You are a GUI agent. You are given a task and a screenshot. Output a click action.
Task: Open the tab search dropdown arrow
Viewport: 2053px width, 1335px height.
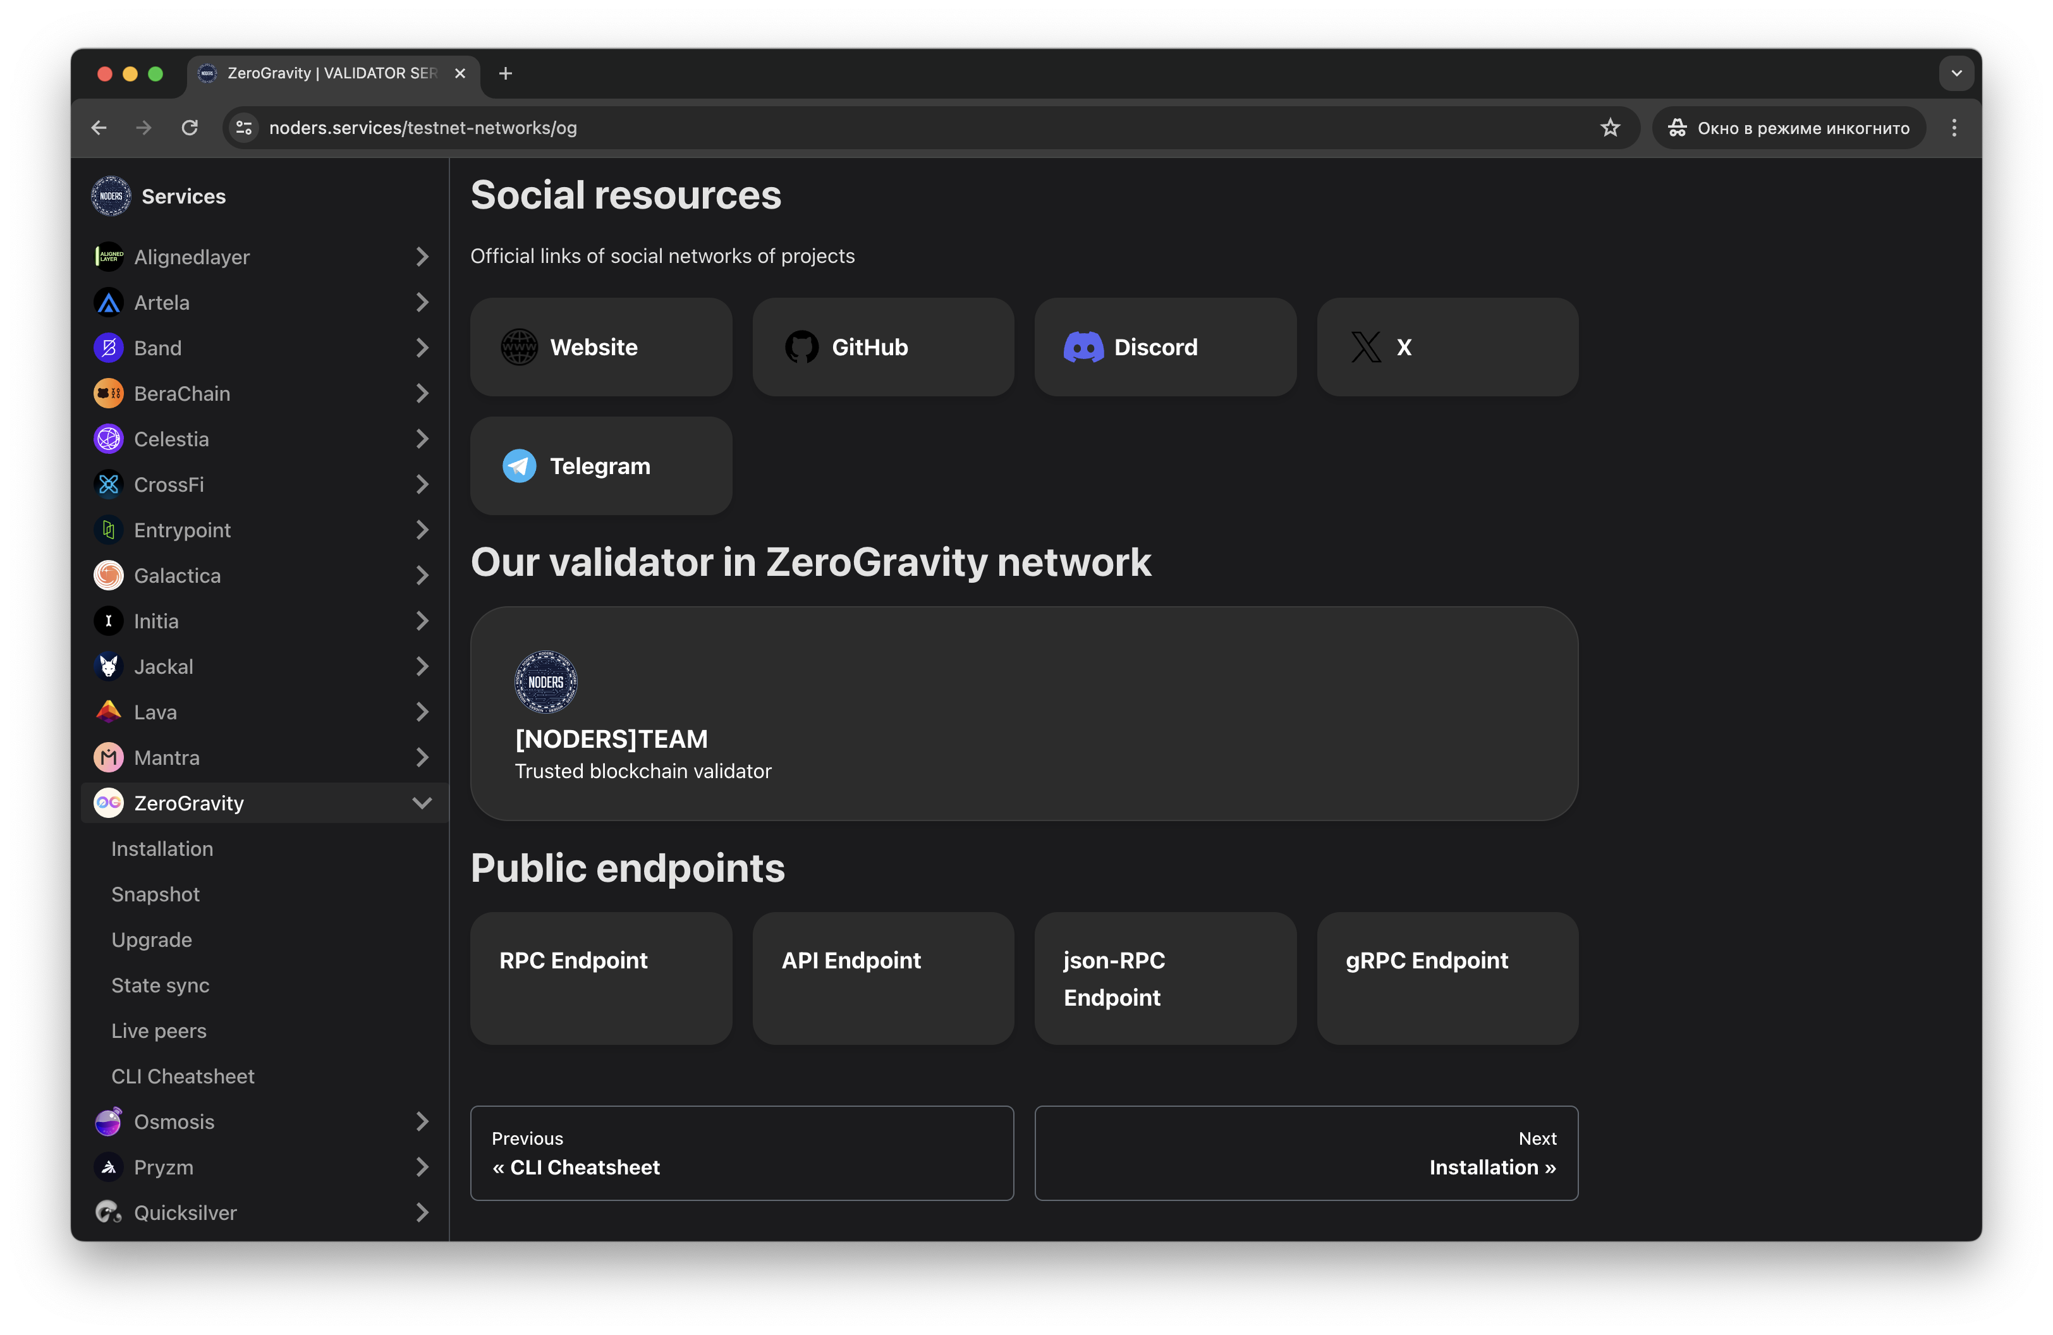pyautogui.click(x=1956, y=74)
